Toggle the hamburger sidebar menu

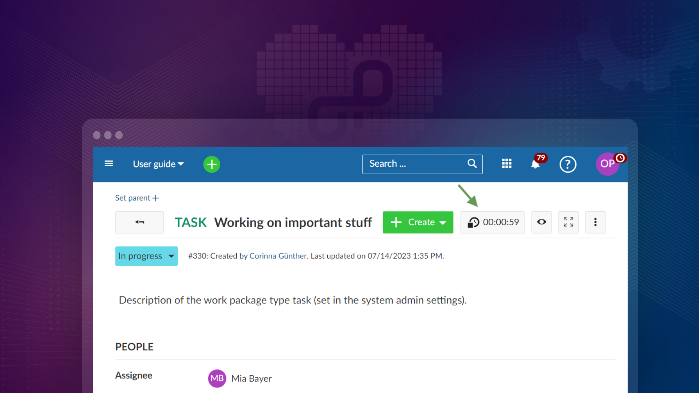110,164
